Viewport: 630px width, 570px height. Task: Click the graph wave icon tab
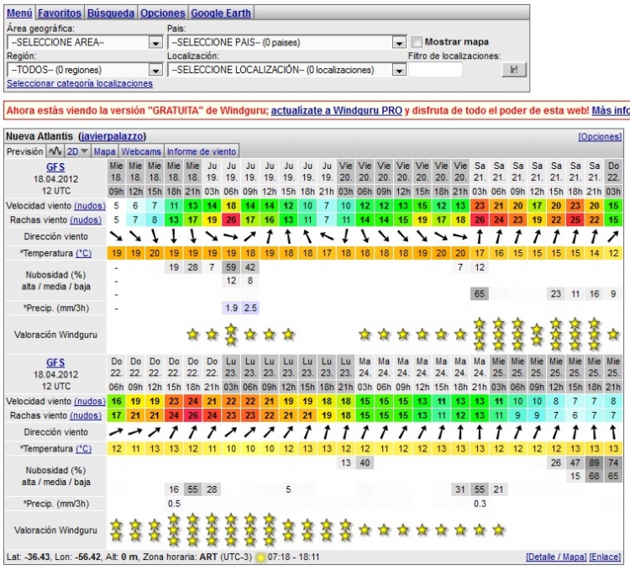coord(55,151)
